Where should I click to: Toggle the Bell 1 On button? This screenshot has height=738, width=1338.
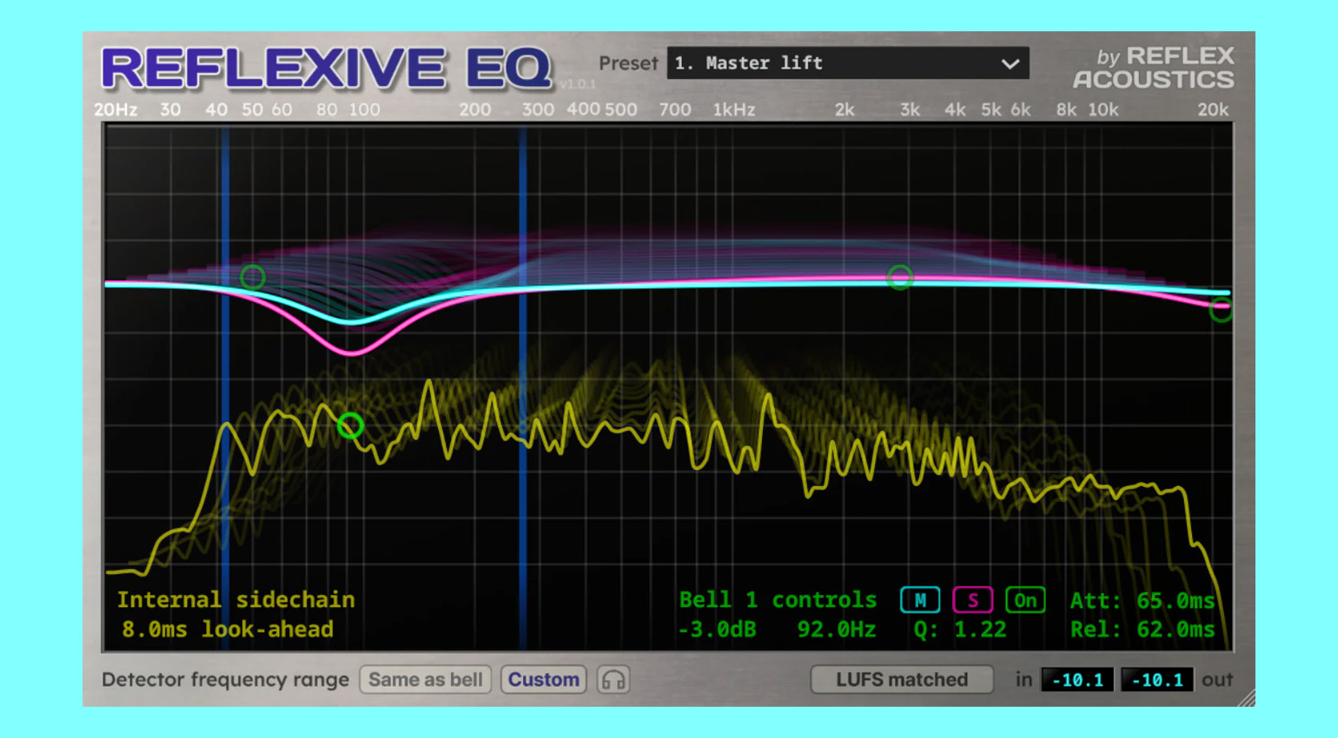(1025, 600)
